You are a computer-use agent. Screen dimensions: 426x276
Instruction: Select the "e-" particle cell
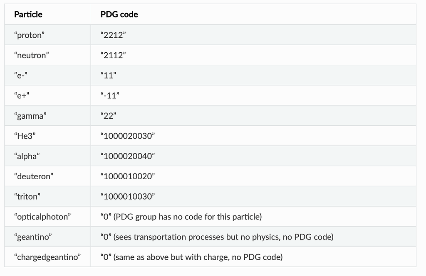coord(23,76)
